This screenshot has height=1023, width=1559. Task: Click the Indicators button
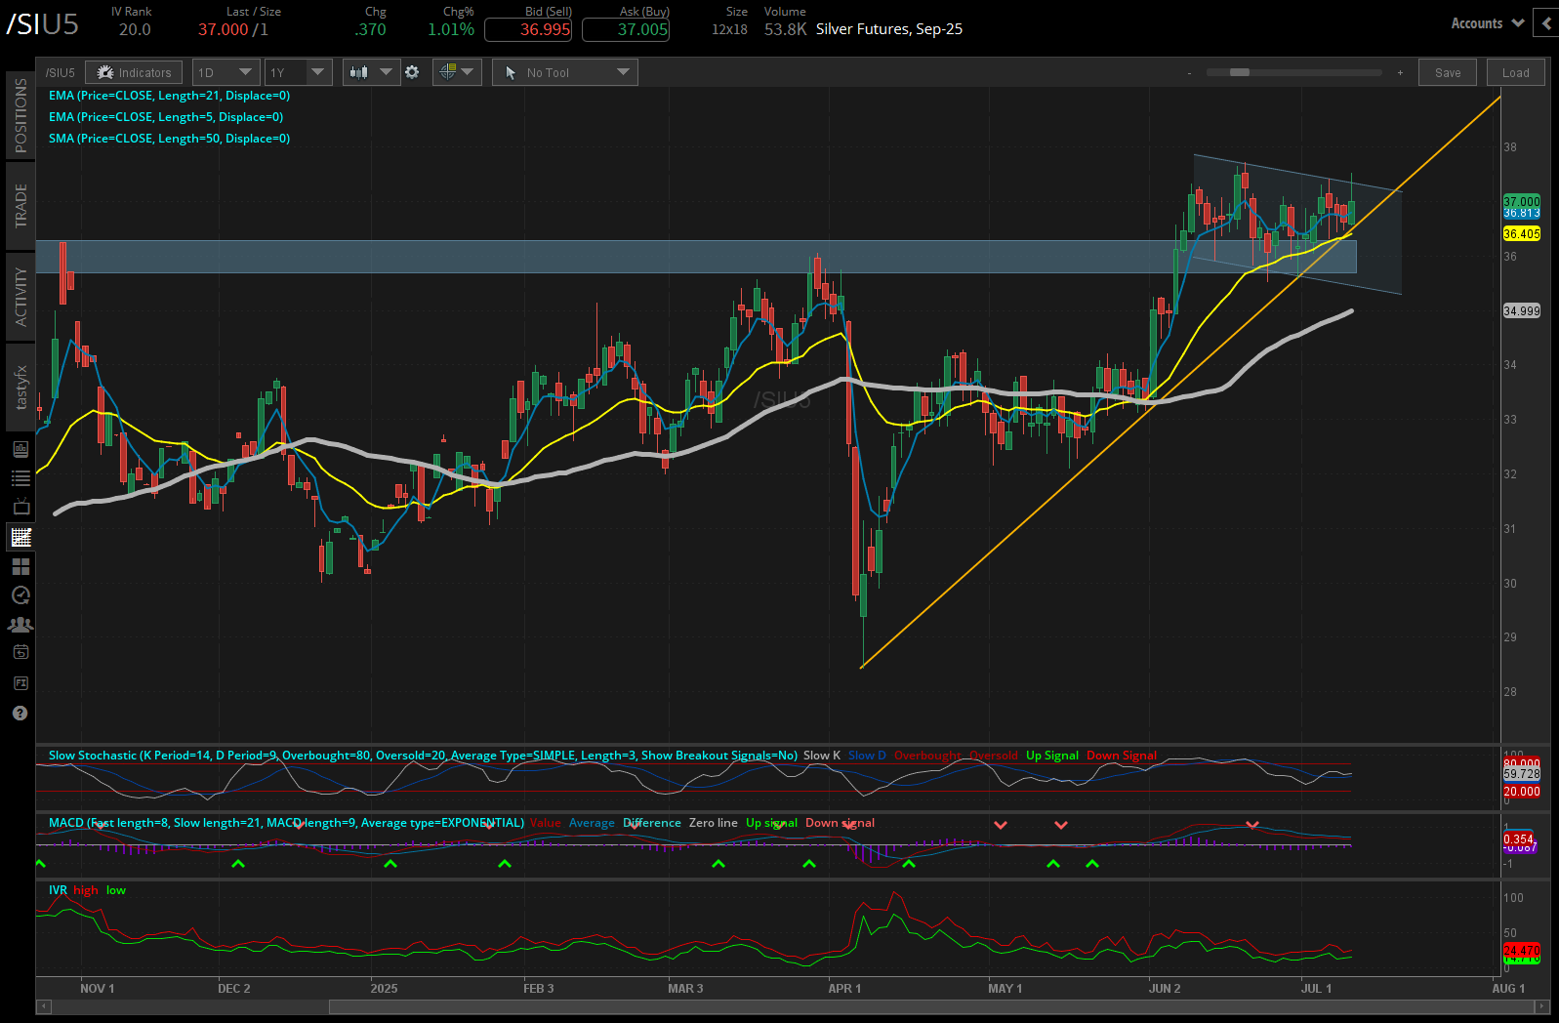[134, 72]
